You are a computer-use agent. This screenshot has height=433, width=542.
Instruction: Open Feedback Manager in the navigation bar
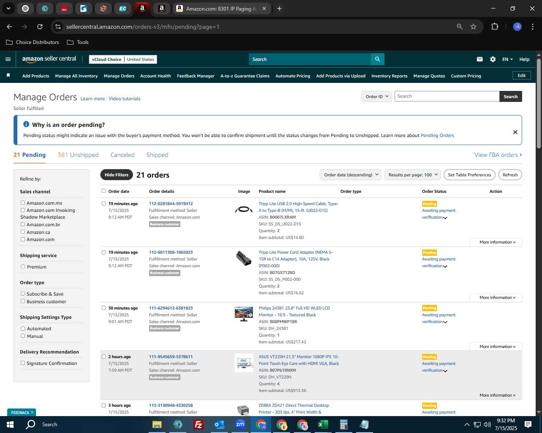coord(196,76)
